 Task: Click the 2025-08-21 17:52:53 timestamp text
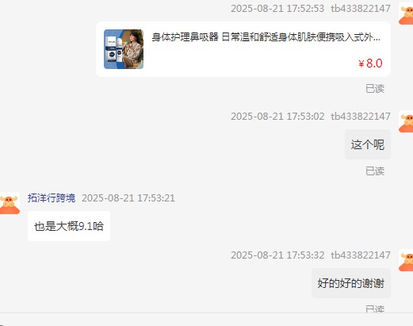click(x=277, y=9)
